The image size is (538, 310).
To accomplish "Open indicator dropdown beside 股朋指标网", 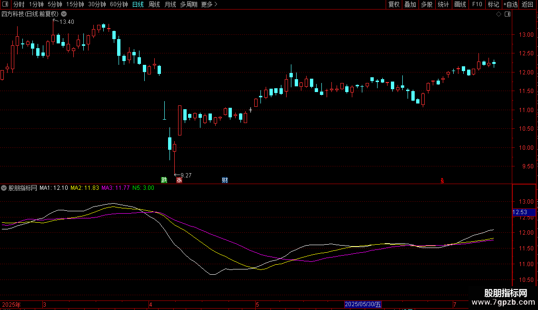I will (4, 188).
